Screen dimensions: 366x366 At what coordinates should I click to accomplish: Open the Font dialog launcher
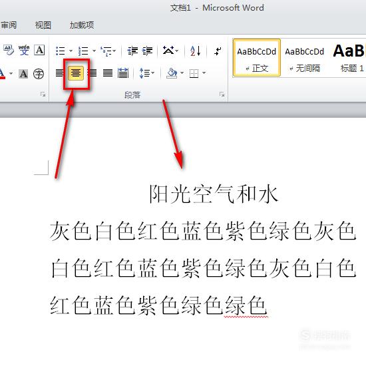pyautogui.click(x=43, y=94)
